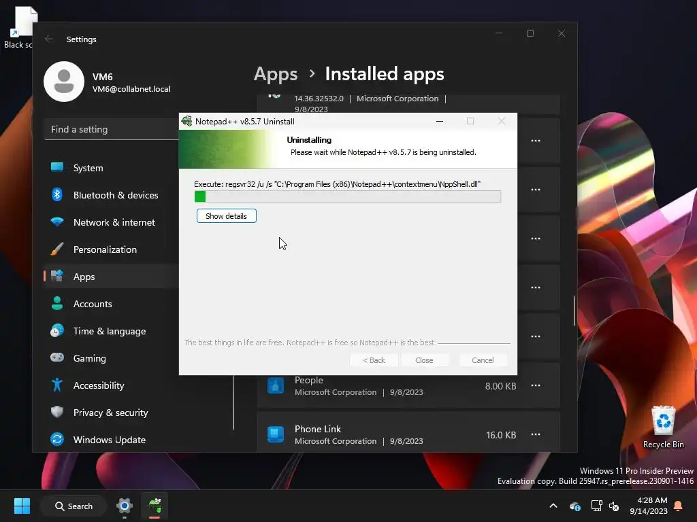This screenshot has width=697, height=522.
Task: Open the clock and date flyout
Action: point(649,506)
